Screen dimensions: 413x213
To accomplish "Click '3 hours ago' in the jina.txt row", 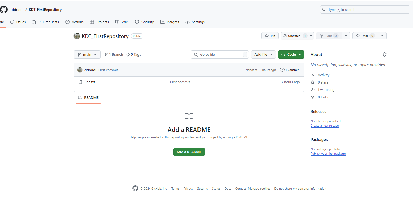I will (290, 82).
